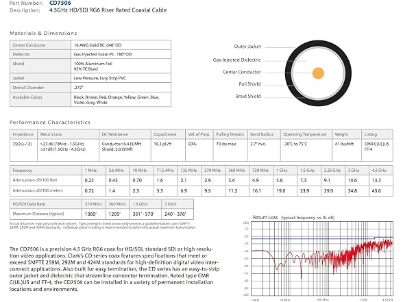Viewport: 403px width, 302px height.
Task: Select the description '4.5GHz HD/SDI RG6 Riser Rated Coaxial Cable'
Action: (108, 10)
